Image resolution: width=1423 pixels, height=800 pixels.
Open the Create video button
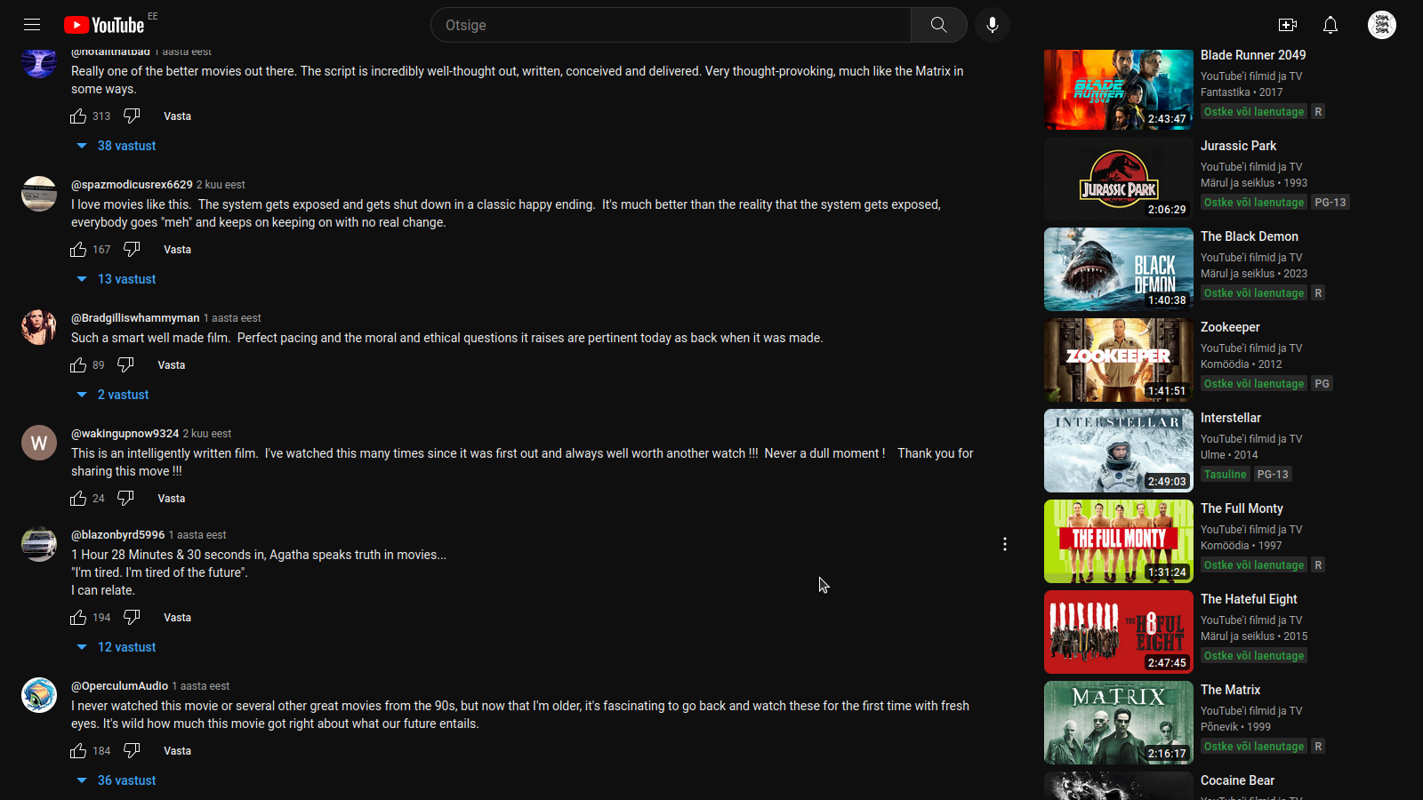pos(1288,25)
